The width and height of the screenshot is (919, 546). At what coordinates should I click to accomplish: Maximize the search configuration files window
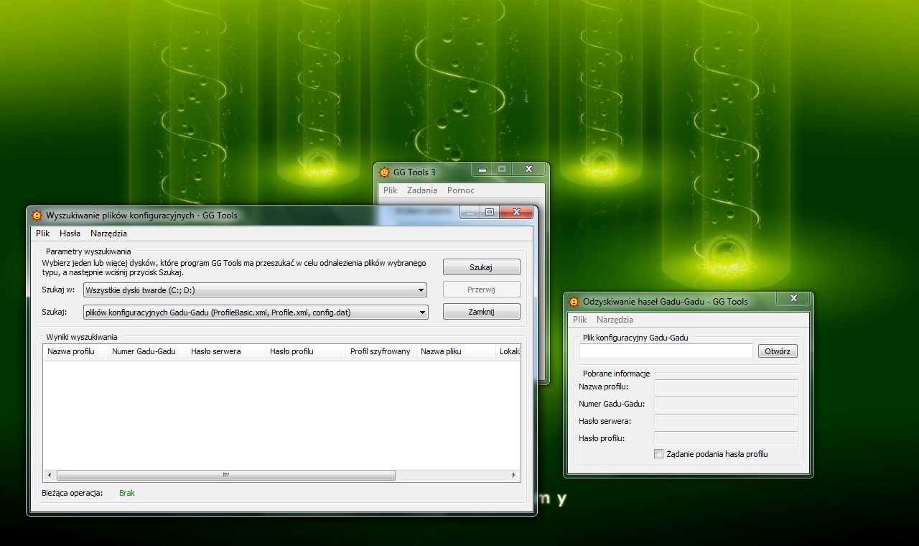(490, 212)
